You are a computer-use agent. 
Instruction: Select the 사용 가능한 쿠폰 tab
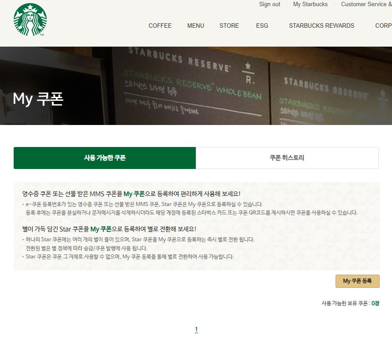point(105,158)
